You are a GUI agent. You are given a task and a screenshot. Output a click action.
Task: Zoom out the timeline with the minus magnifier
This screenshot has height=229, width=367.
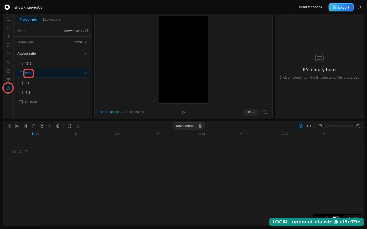coord(320,126)
